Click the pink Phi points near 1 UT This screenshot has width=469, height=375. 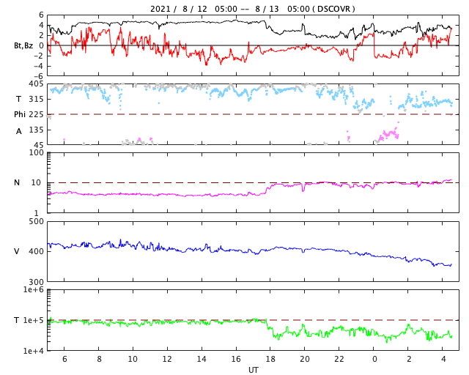tap(389, 133)
